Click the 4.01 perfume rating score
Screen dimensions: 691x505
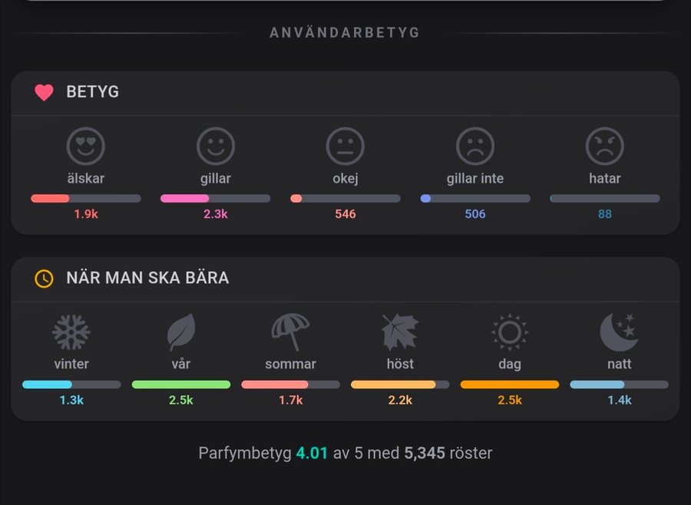coord(312,453)
